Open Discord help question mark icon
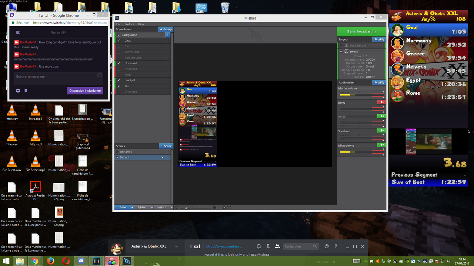The image size is (474, 266). pos(336,246)
